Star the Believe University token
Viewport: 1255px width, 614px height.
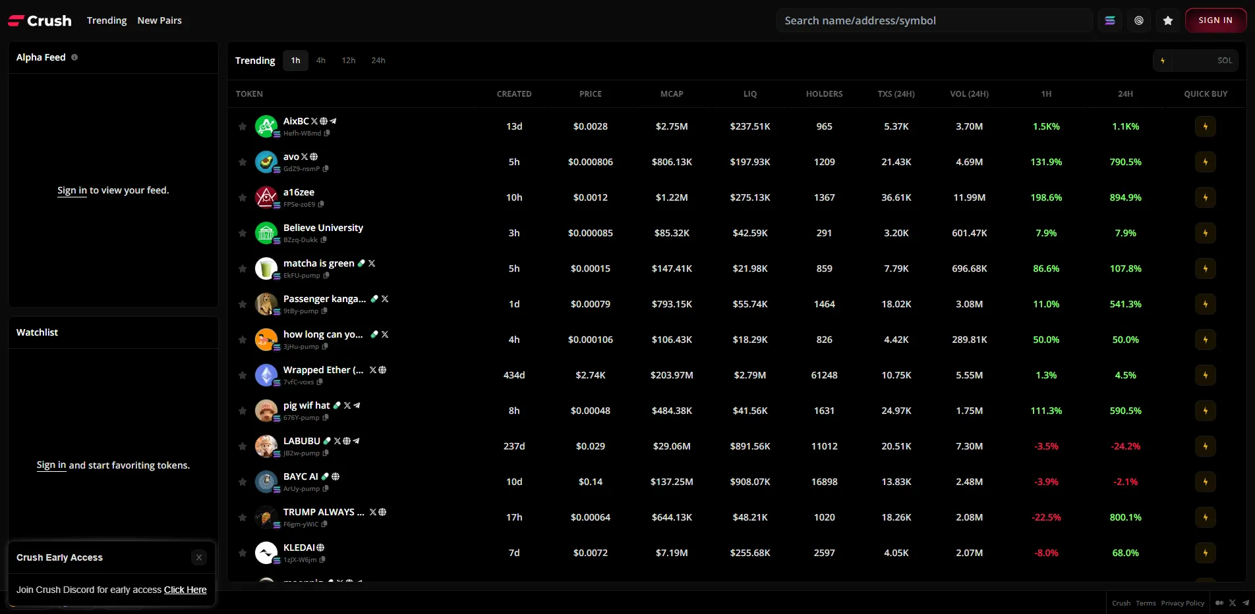point(243,233)
